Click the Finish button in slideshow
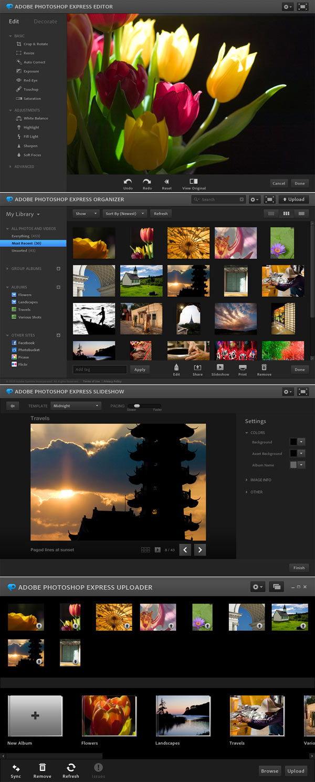This screenshot has height=782, width=315. coord(299,568)
